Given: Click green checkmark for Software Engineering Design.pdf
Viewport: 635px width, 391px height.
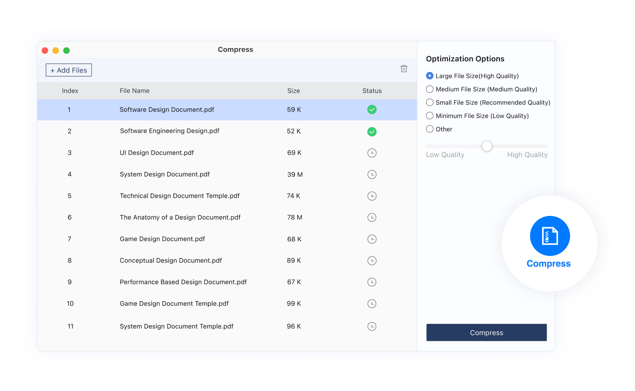Looking at the screenshot, I should point(372,132).
